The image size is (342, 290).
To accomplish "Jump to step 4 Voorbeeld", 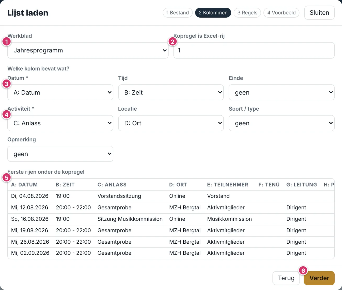I will coord(281,13).
